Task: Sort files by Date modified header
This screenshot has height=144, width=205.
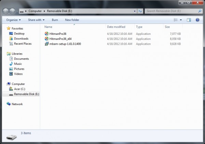Action: coord(116,27)
